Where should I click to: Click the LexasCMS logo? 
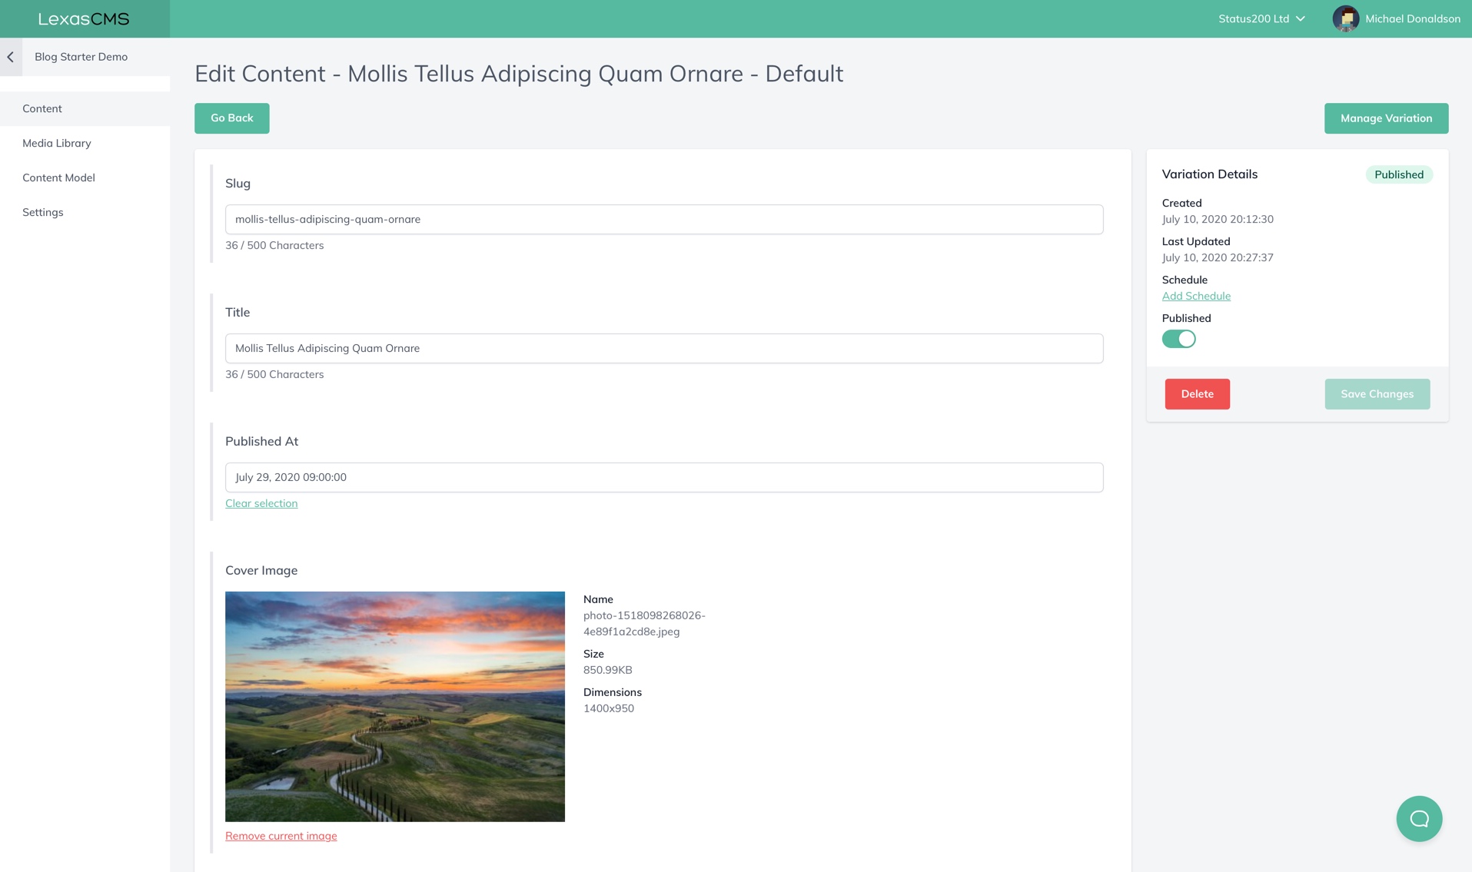[x=85, y=18]
